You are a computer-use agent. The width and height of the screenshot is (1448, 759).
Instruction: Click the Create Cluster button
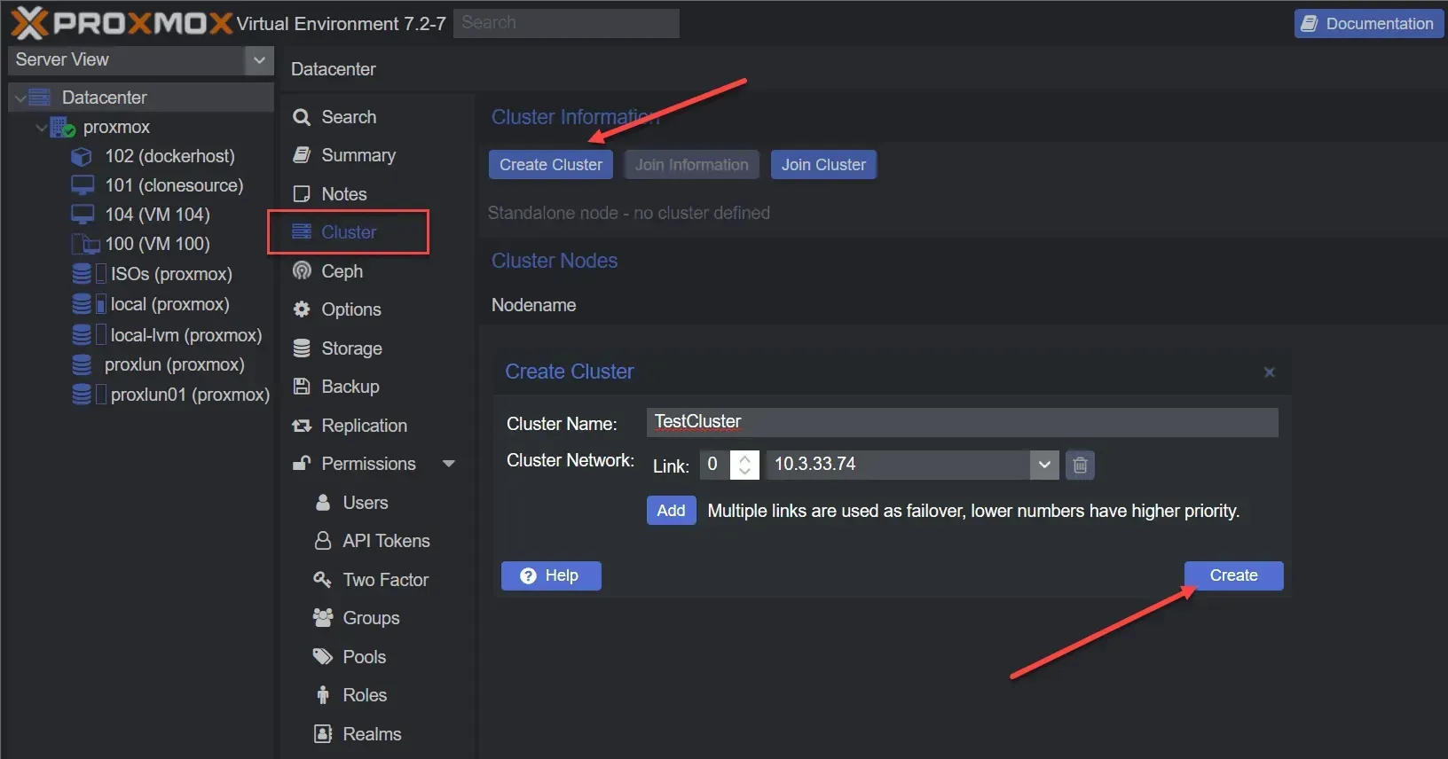point(551,165)
